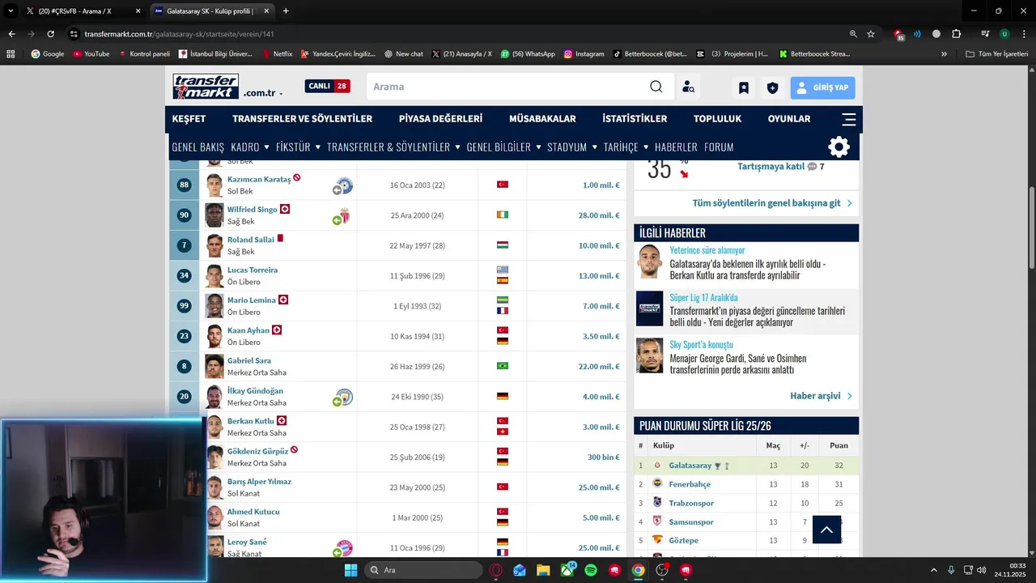This screenshot has width=1036, height=583.
Task: Click the injury icon next to Berkan Kutlu
Action: pyautogui.click(x=282, y=420)
